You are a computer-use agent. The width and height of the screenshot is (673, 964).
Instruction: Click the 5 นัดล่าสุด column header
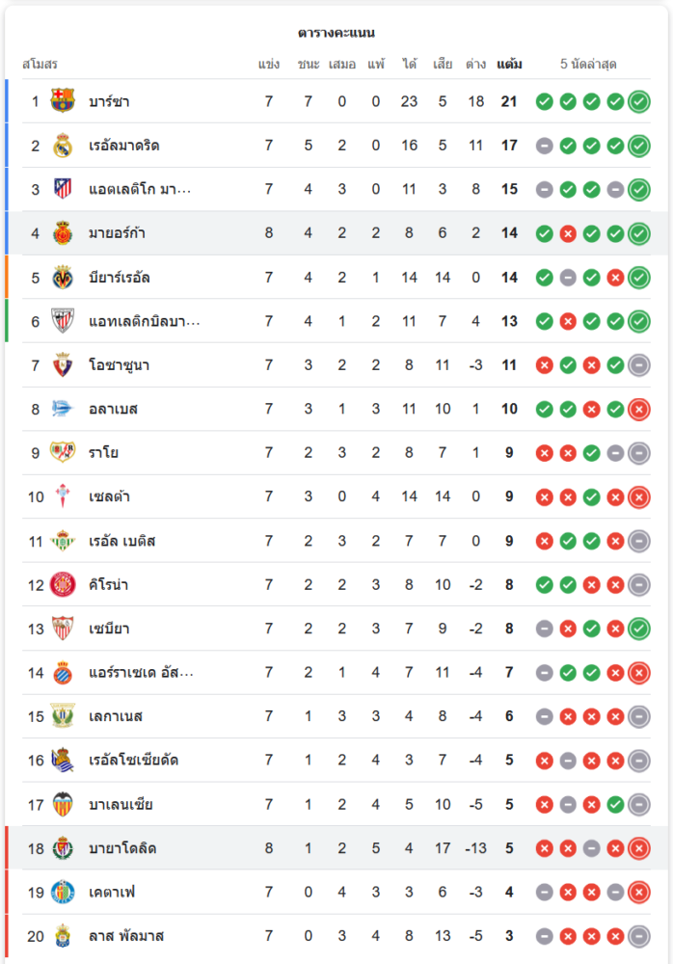[x=588, y=65]
